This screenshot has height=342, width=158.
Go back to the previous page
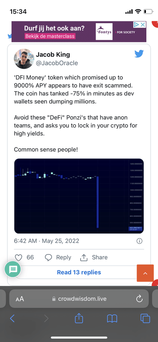click(x=12, y=318)
